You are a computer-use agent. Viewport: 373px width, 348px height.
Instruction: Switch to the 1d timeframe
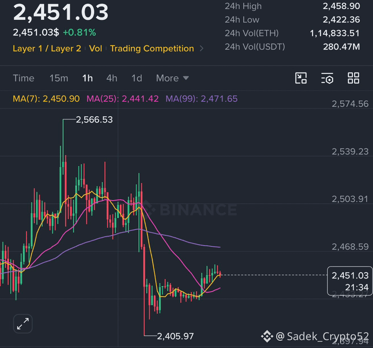(137, 78)
